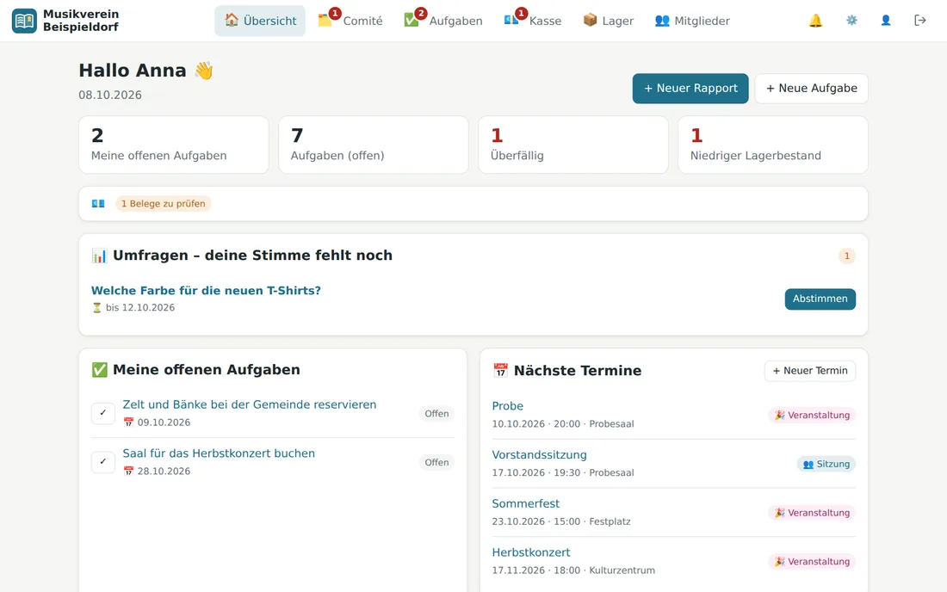Open the Herbstkonzert event

click(x=531, y=552)
